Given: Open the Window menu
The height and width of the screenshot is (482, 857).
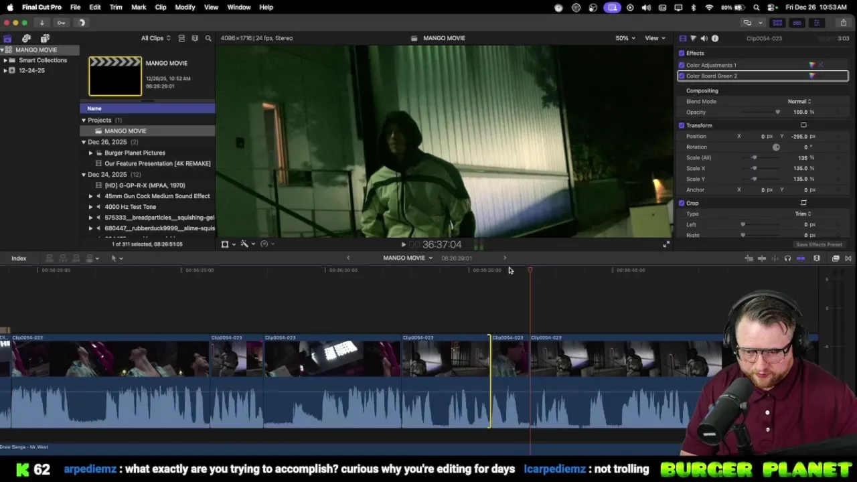Looking at the screenshot, I should [x=239, y=7].
